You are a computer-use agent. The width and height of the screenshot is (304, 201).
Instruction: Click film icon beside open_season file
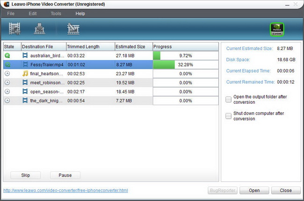(x=25, y=91)
